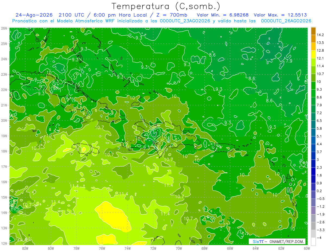This screenshot has height=252, width=326.
Task: Pick green colorbar band between 10 and 9.3
Action: pyautogui.click(x=313, y=86)
